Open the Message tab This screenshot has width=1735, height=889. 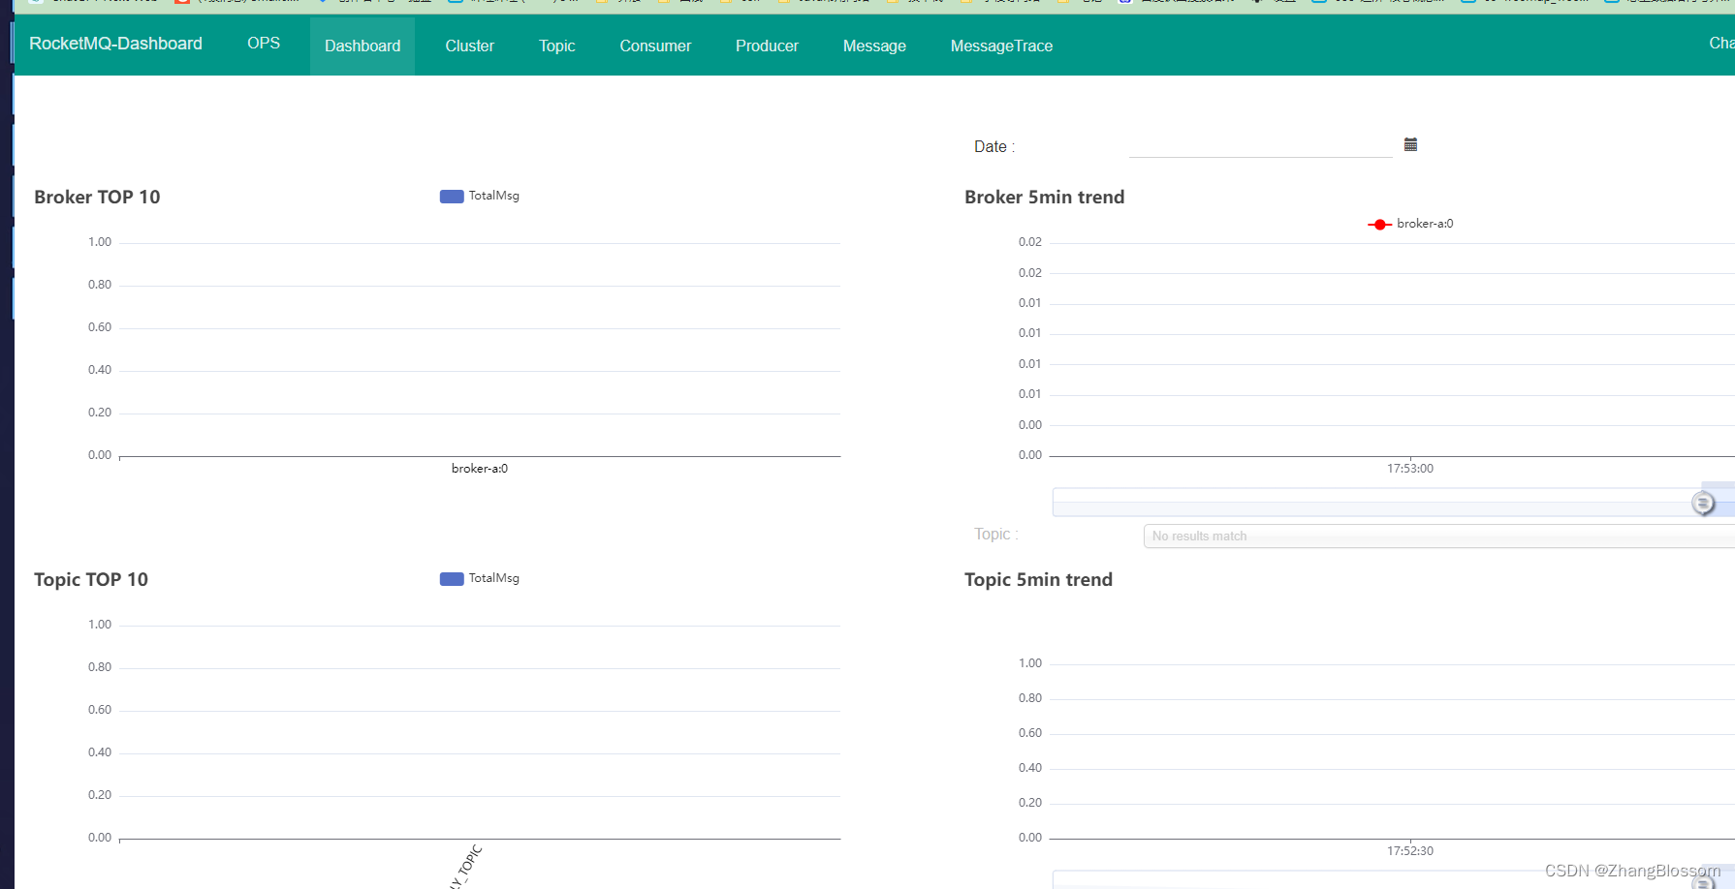[x=874, y=46]
